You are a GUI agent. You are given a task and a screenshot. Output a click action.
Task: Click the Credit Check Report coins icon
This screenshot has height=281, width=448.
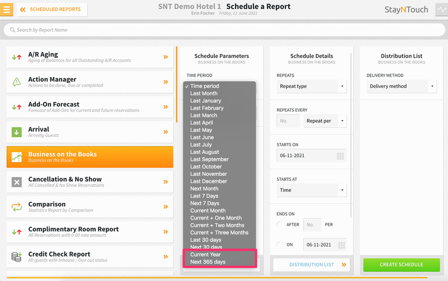click(x=17, y=257)
